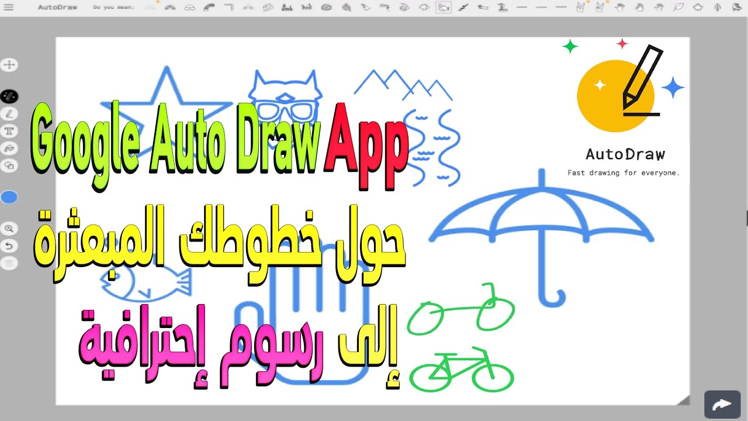
Task: Pick the boxed highlighted suggestion in top bar
Action: 444,8
